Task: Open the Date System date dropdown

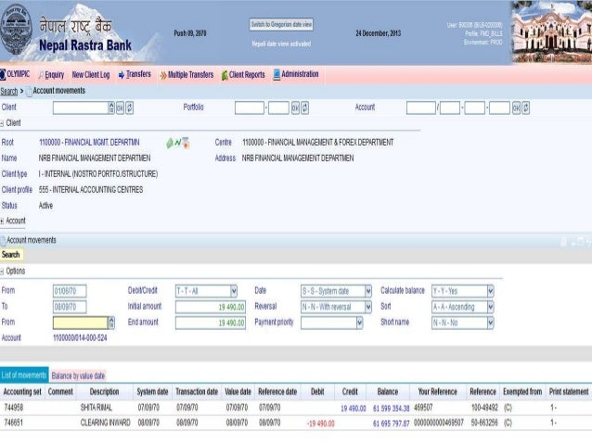Action: 368,291
